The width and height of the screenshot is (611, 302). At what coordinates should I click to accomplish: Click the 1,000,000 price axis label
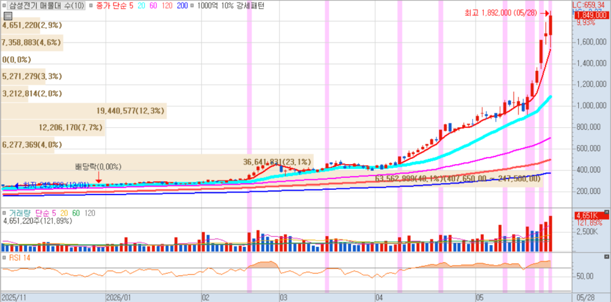pyautogui.click(x=592, y=106)
